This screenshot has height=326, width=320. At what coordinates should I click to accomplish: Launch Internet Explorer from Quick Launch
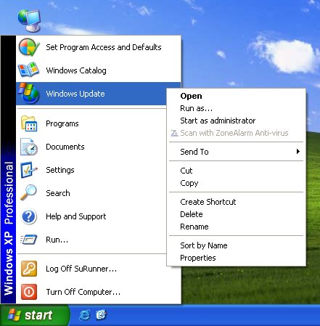point(84,315)
